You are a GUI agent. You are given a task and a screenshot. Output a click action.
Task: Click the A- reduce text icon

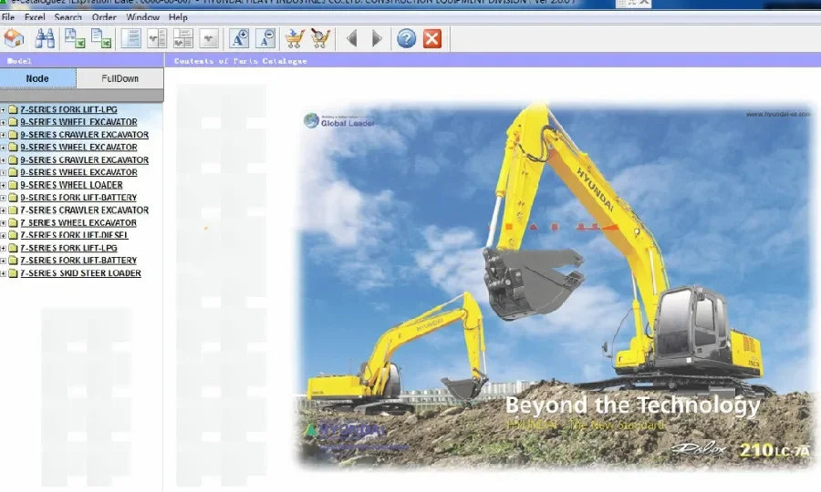click(265, 38)
